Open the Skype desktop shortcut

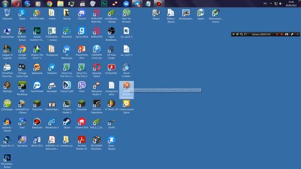pos(22,15)
